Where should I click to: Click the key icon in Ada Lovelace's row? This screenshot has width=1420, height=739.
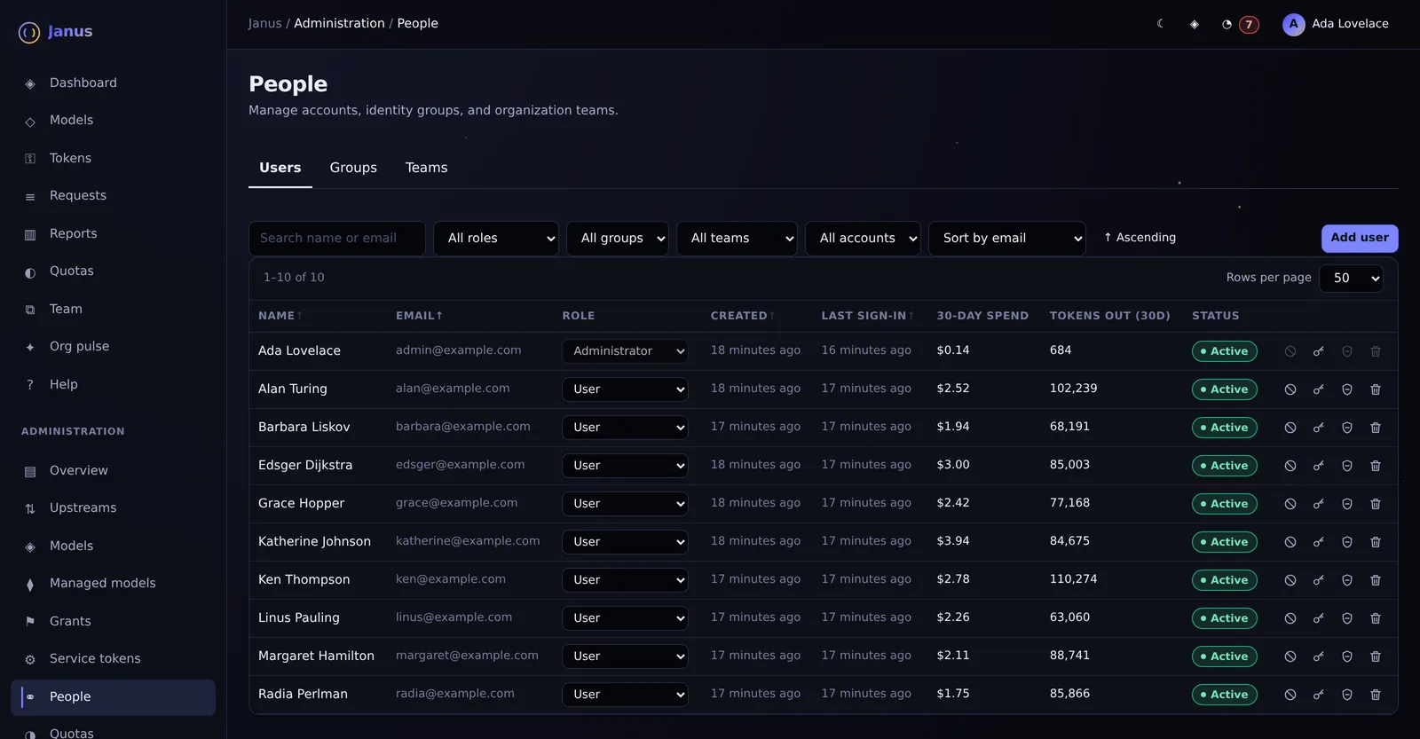[1319, 351]
